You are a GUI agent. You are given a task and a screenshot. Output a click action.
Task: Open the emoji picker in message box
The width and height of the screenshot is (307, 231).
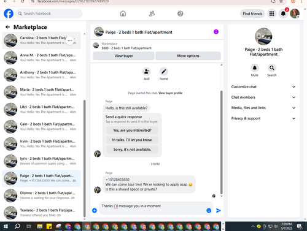(x=209, y=210)
